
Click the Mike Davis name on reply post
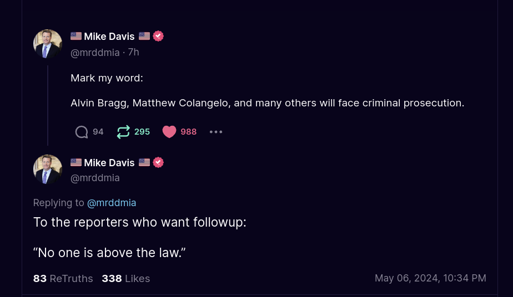[x=109, y=162]
